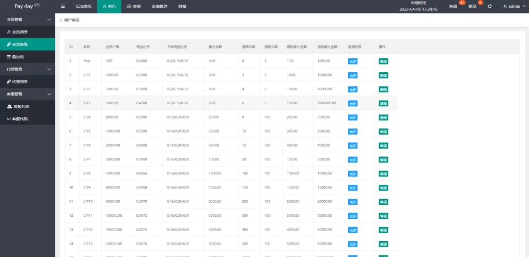Open the 系统管理 top menu
529x257 pixels.
[x=159, y=7]
